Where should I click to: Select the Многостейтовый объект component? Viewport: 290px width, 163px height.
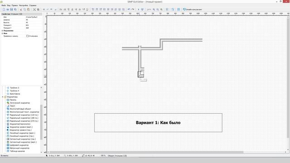tap(20, 109)
